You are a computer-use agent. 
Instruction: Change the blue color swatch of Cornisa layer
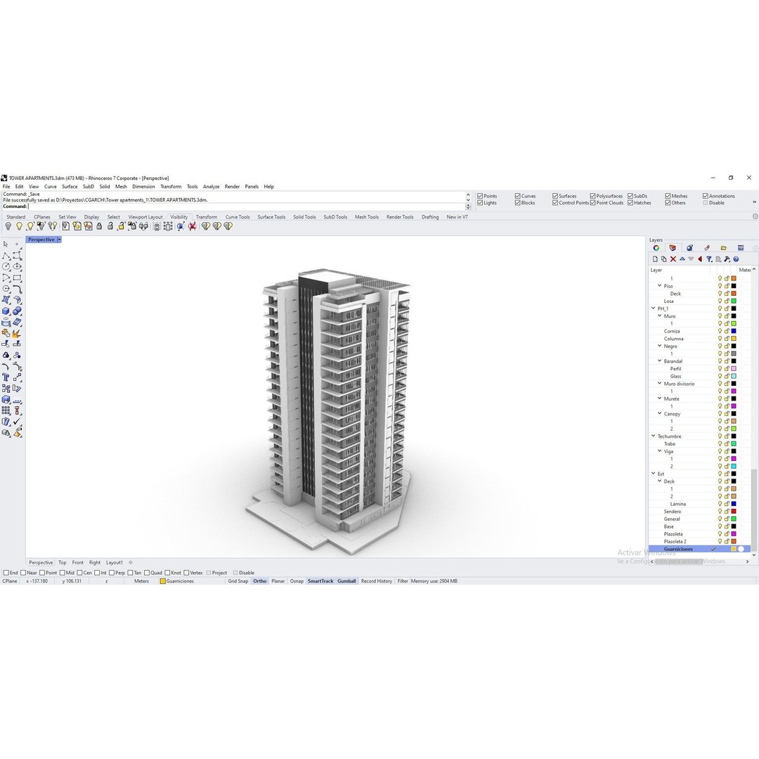[733, 331]
